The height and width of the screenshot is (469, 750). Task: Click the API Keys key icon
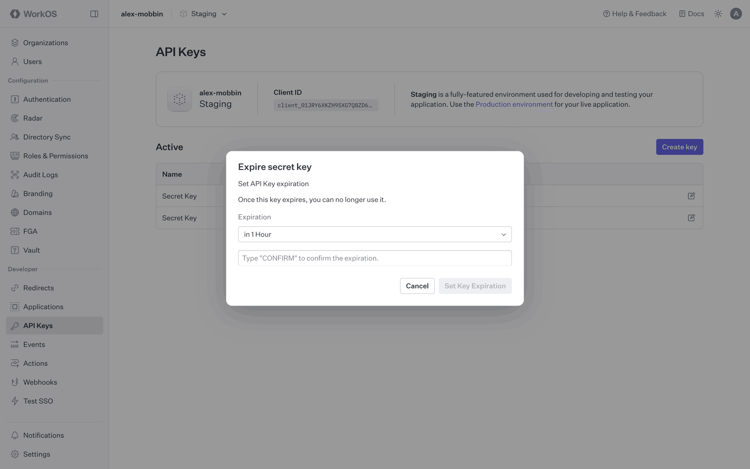15,326
